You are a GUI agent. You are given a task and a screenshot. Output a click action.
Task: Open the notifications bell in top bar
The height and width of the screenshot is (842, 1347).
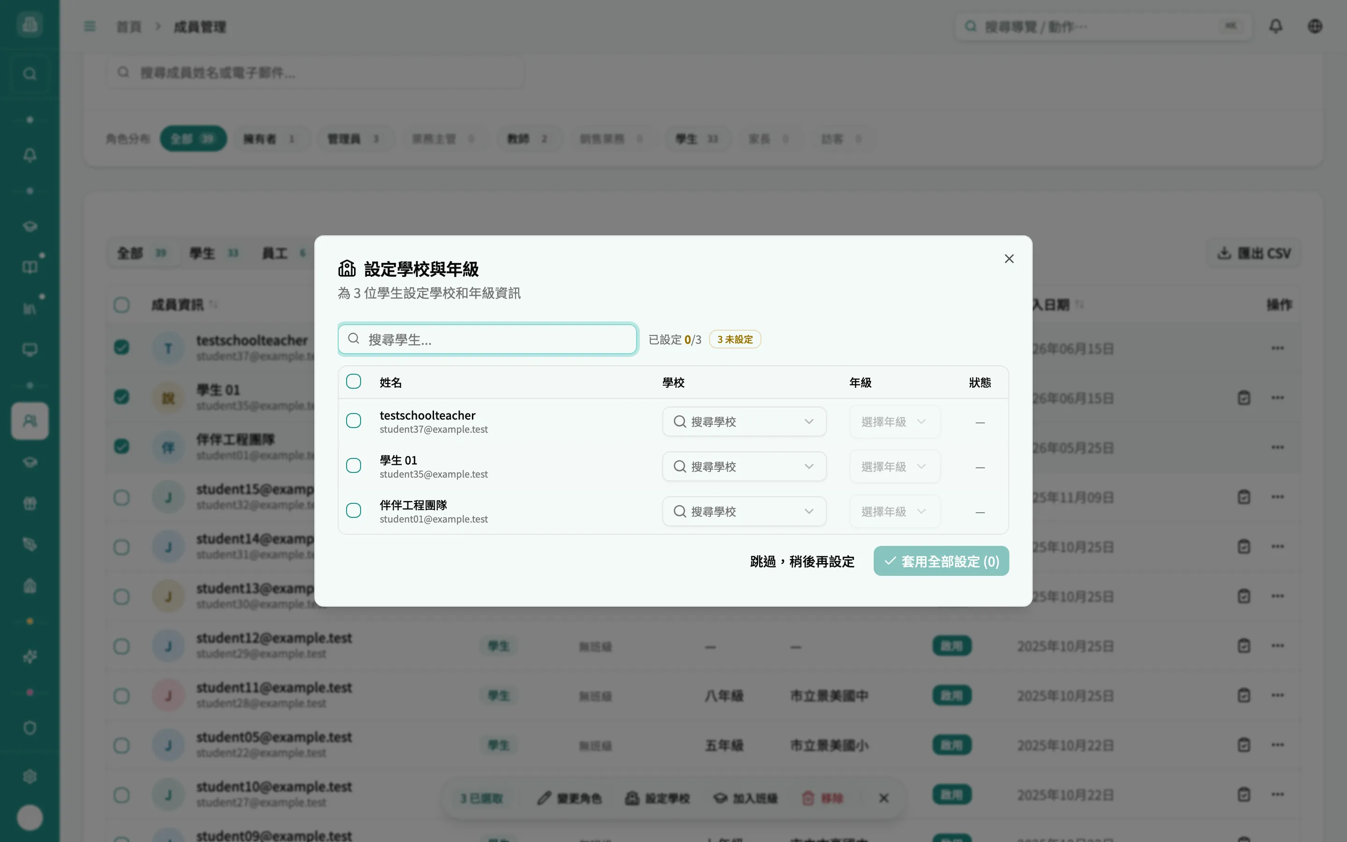[1275, 26]
